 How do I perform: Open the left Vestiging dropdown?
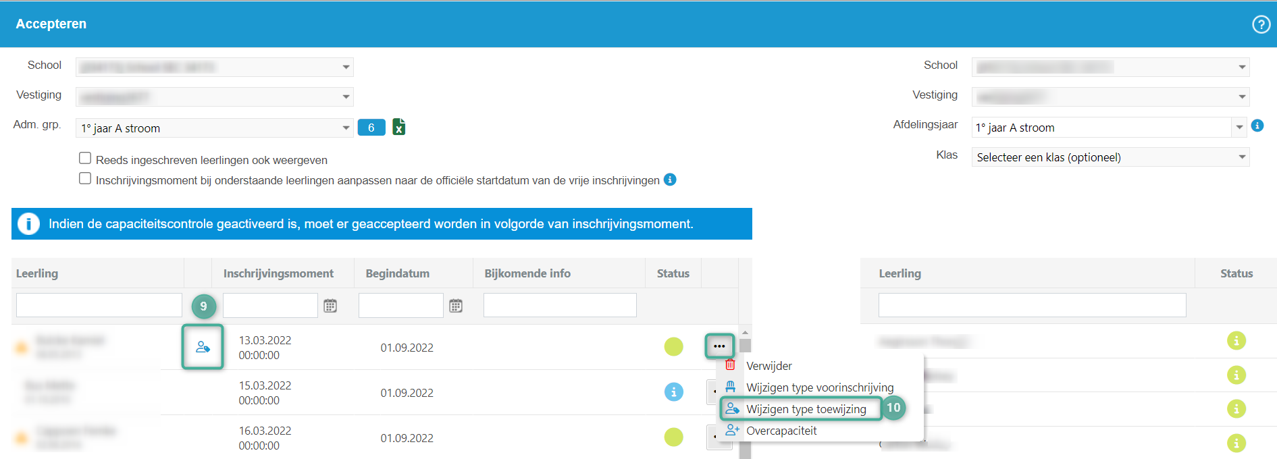click(x=346, y=97)
